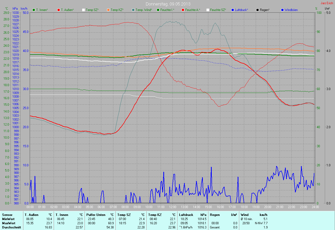This screenshot has width=335, height=230.
Task: Click the '12:00' time axis label
Action: [x=172, y=207]
